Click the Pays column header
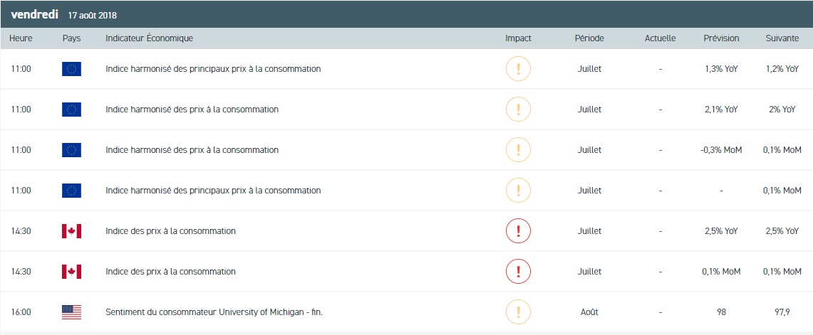 pyautogui.click(x=71, y=38)
